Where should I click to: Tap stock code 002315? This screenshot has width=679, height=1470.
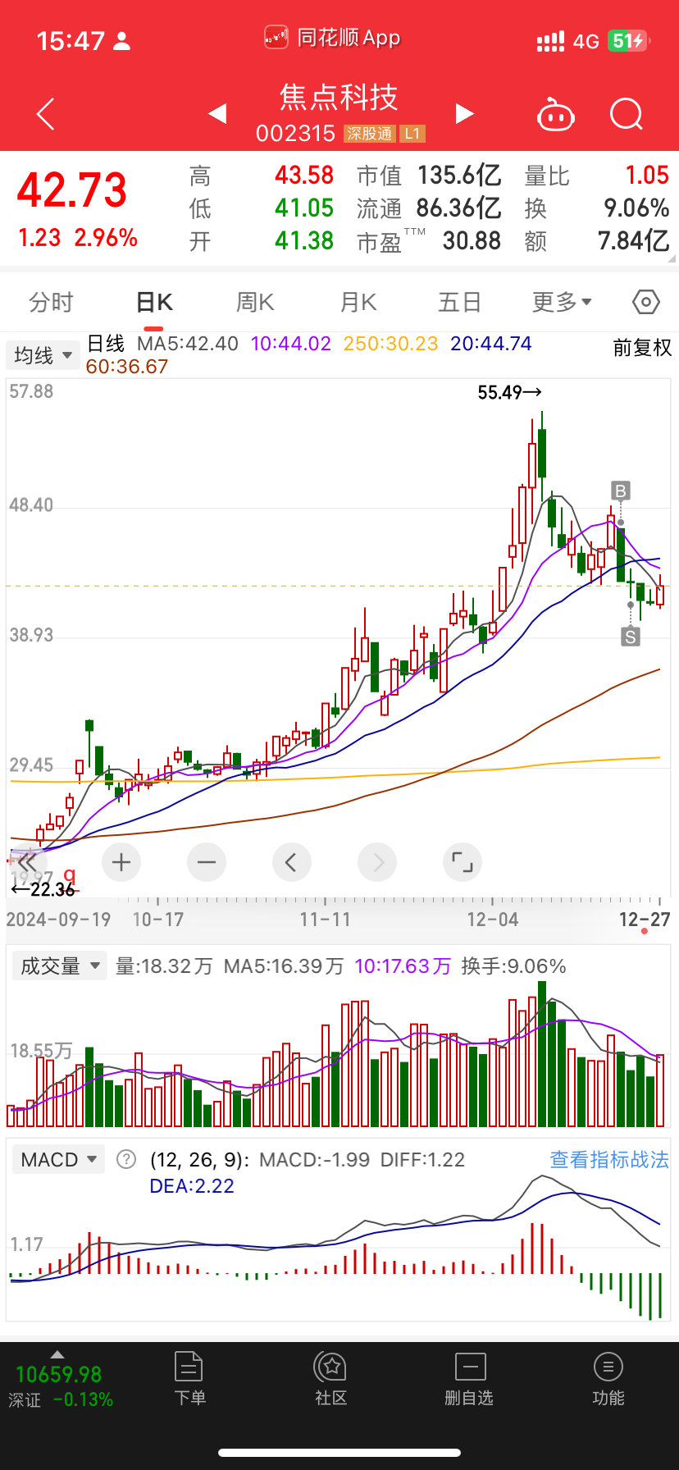[295, 134]
